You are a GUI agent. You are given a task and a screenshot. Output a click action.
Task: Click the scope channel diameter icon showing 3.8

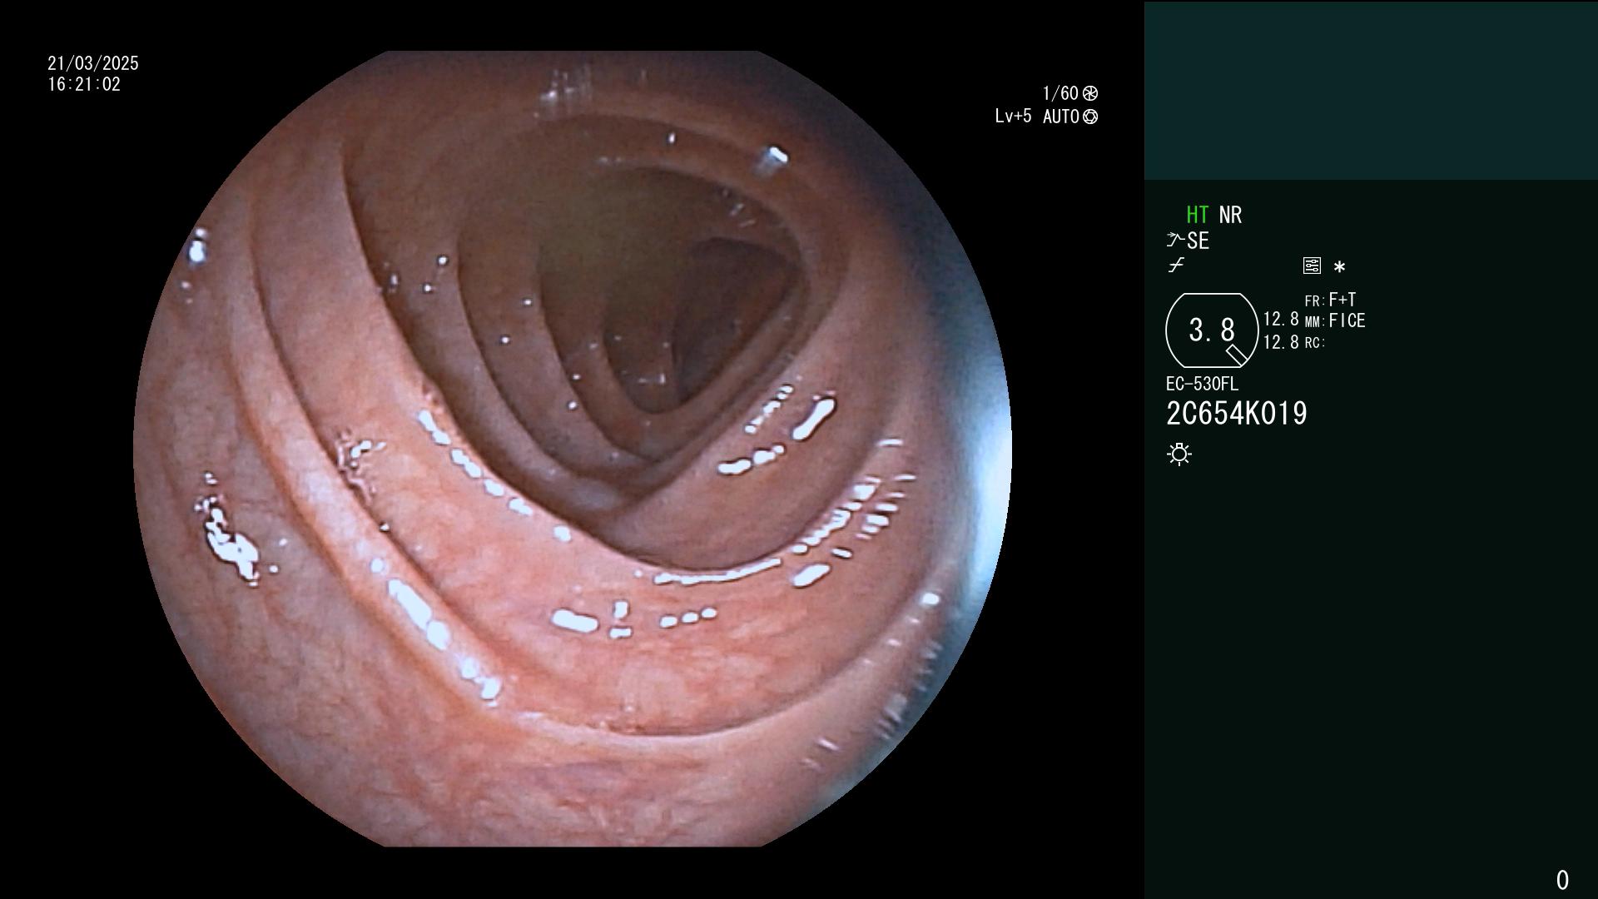[1212, 330]
